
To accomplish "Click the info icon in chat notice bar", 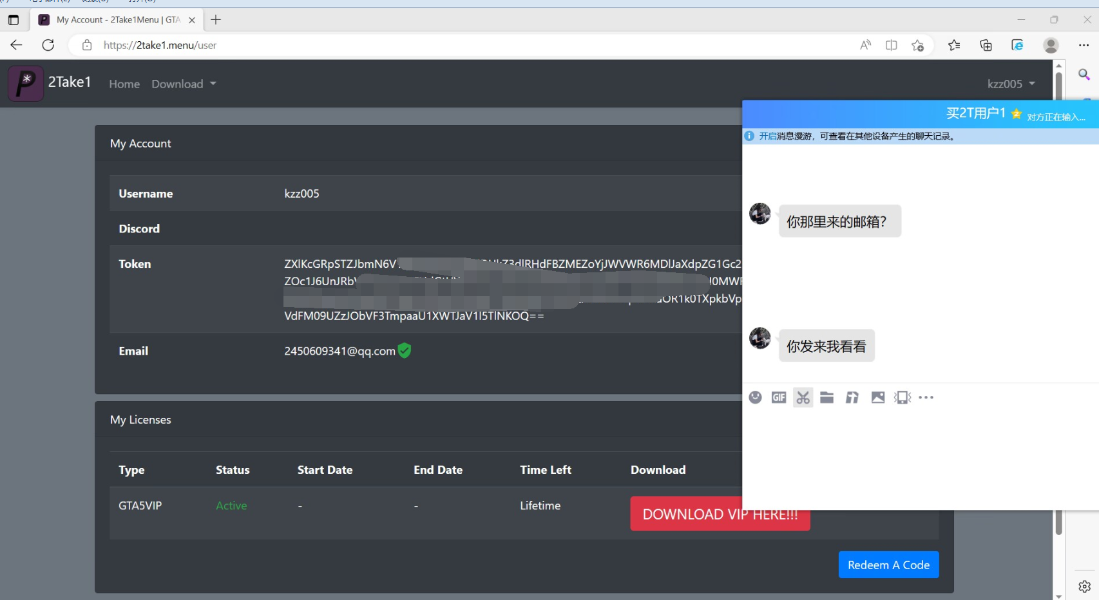I will [749, 136].
